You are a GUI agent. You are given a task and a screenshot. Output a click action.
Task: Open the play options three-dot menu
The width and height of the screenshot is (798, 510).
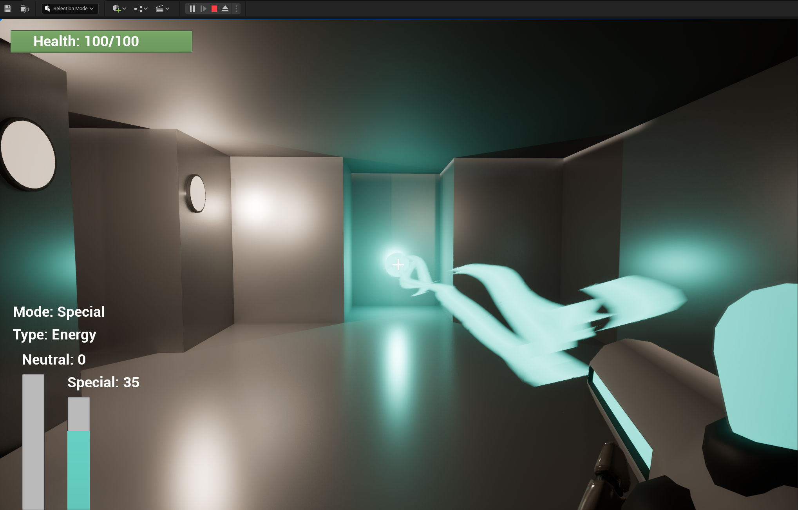coord(236,8)
